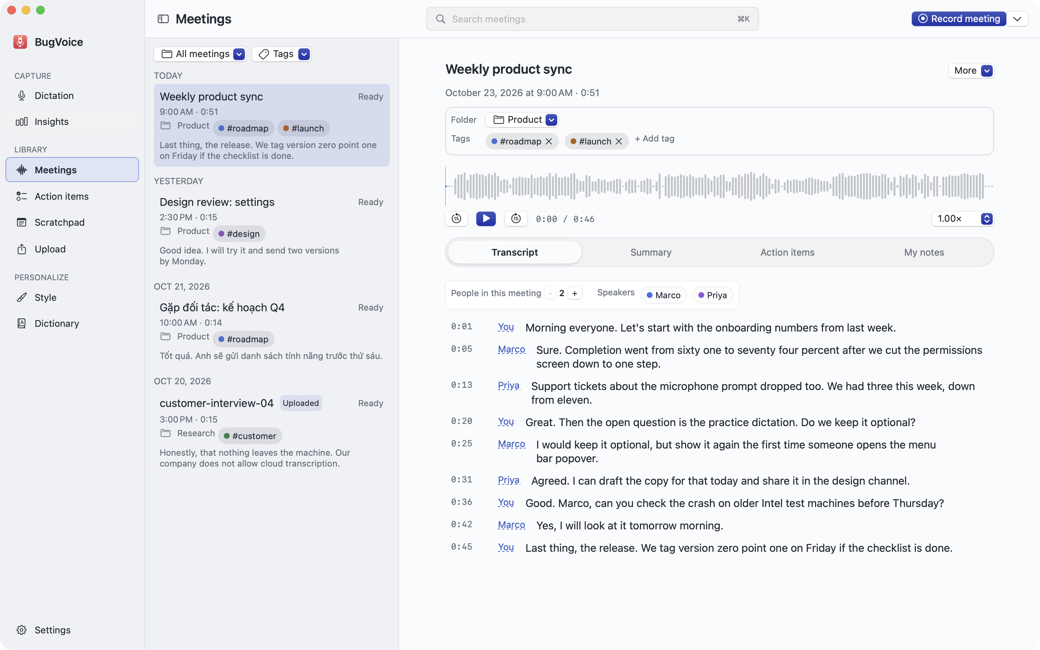Remove the #roadmap tag
Image resolution: width=1040 pixels, height=650 pixels.
(x=549, y=142)
